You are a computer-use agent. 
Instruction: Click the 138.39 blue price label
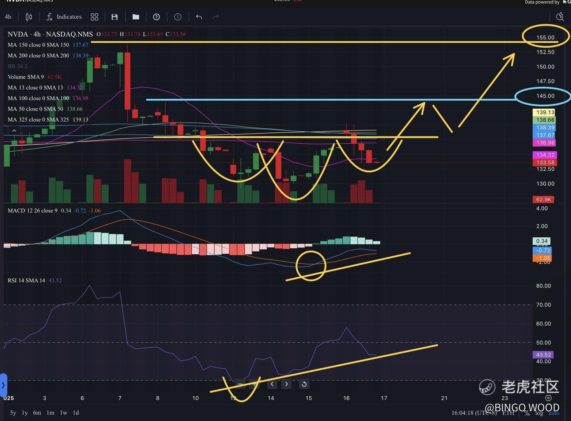click(544, 128)
